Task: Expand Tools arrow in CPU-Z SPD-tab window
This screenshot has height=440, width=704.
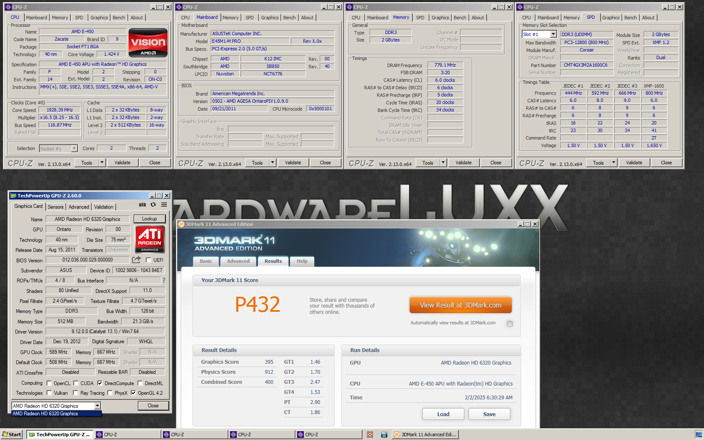Action: coord(613,163)
